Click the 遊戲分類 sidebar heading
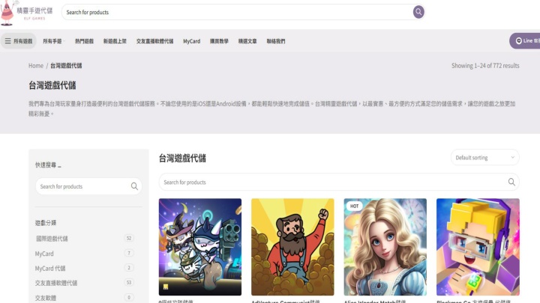The image size is (540, 303). click(x=46, y=223)
